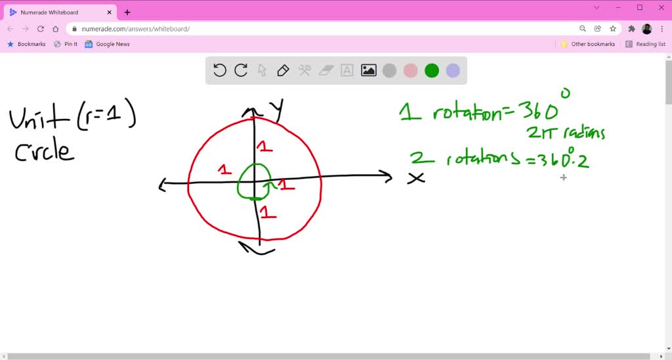
Task: Pick the pink color swatch
Action: point(411,71)
